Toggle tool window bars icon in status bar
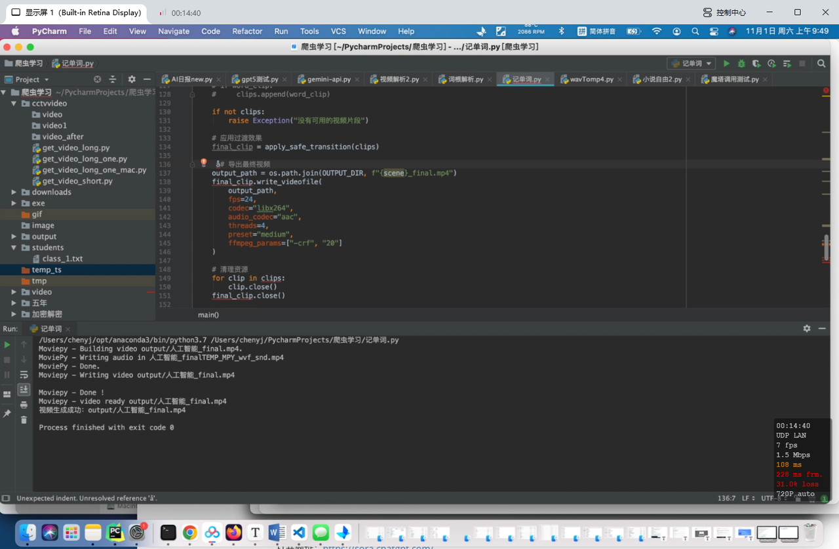This screenshot has height=549, width=839. [6, 499]
